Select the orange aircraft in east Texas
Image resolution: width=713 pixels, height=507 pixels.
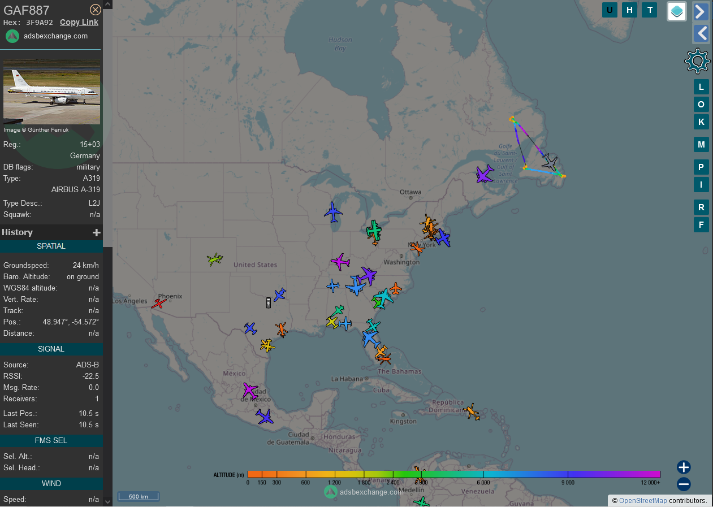[x=281, y=330]
